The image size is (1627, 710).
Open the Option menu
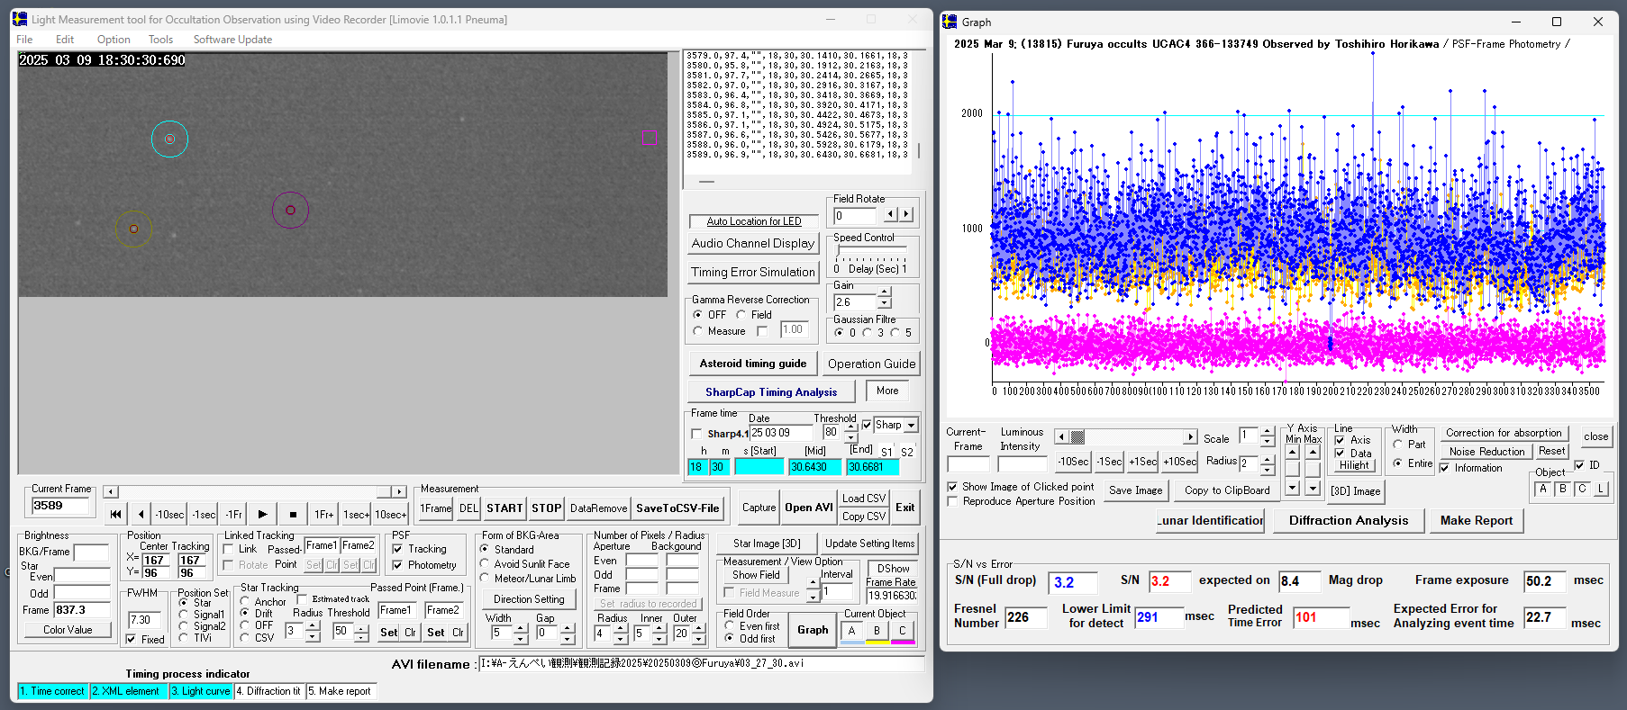[x=114, y=40]
